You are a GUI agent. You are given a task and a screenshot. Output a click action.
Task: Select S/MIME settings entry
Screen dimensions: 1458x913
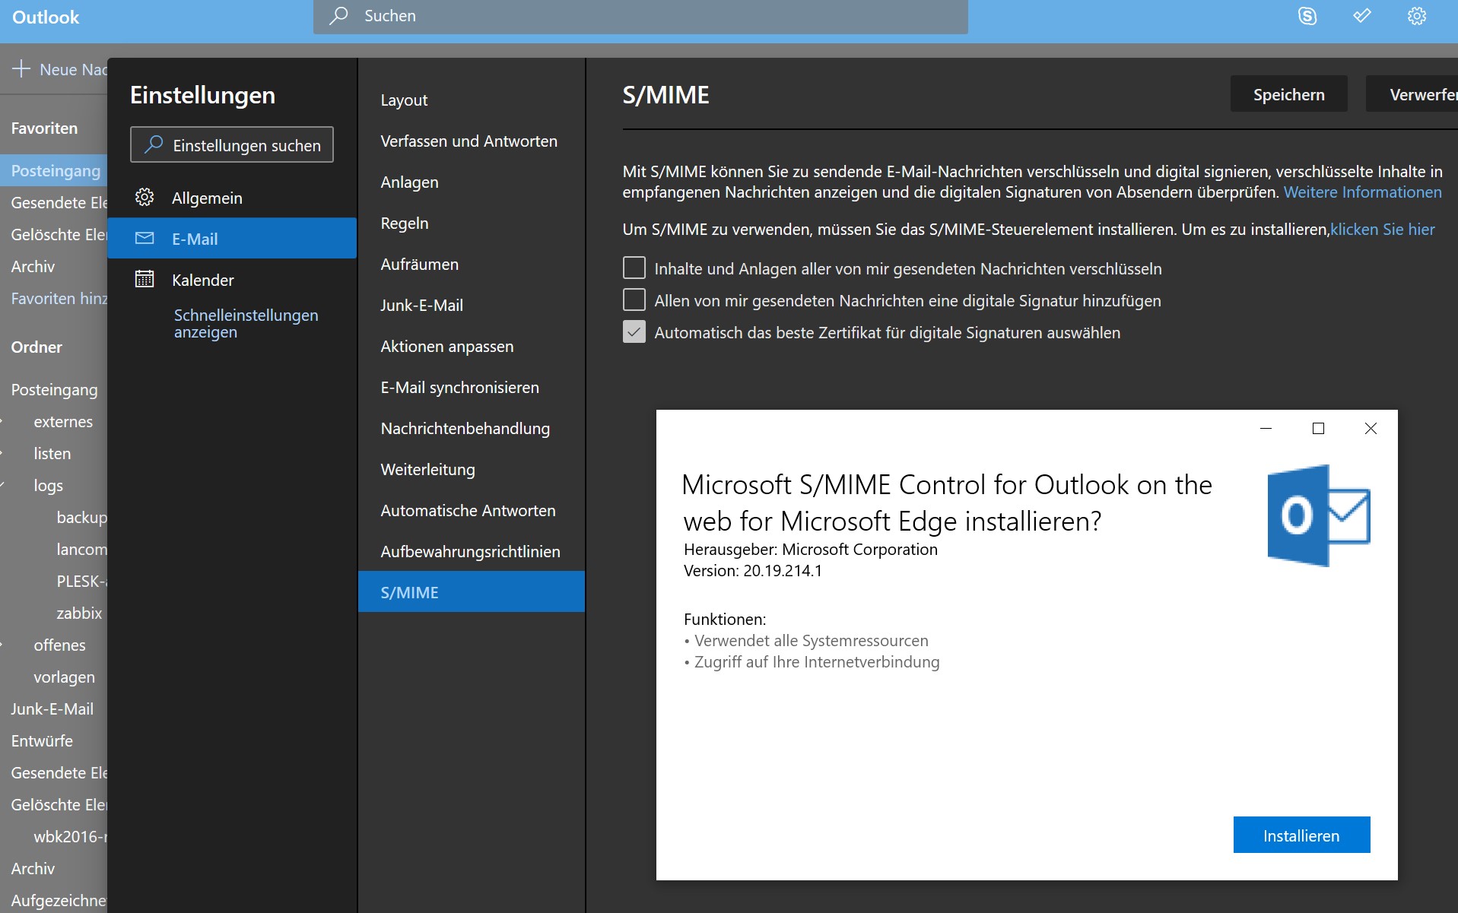[x=472, y=591]
